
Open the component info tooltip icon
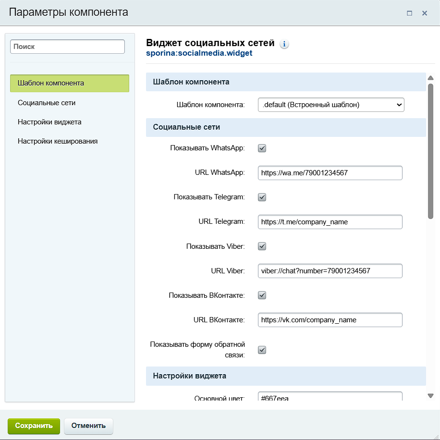click(284, 44)
